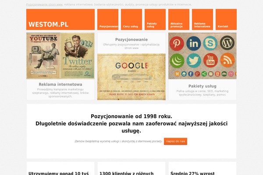263x175 pixels.
Task: Select the Reklama internetowa menu tile
Action: point(203,19)
